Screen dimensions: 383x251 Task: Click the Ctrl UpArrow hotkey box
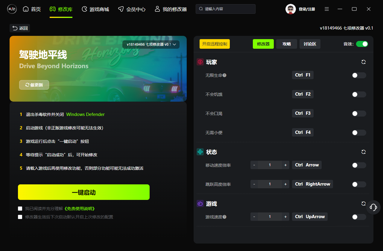tap(310, 217)
